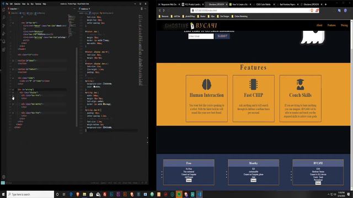This screenshot has height=198, width=353.
Task: Open Visual Studio Code from the taskbar
Action: (x=200, y=194)
